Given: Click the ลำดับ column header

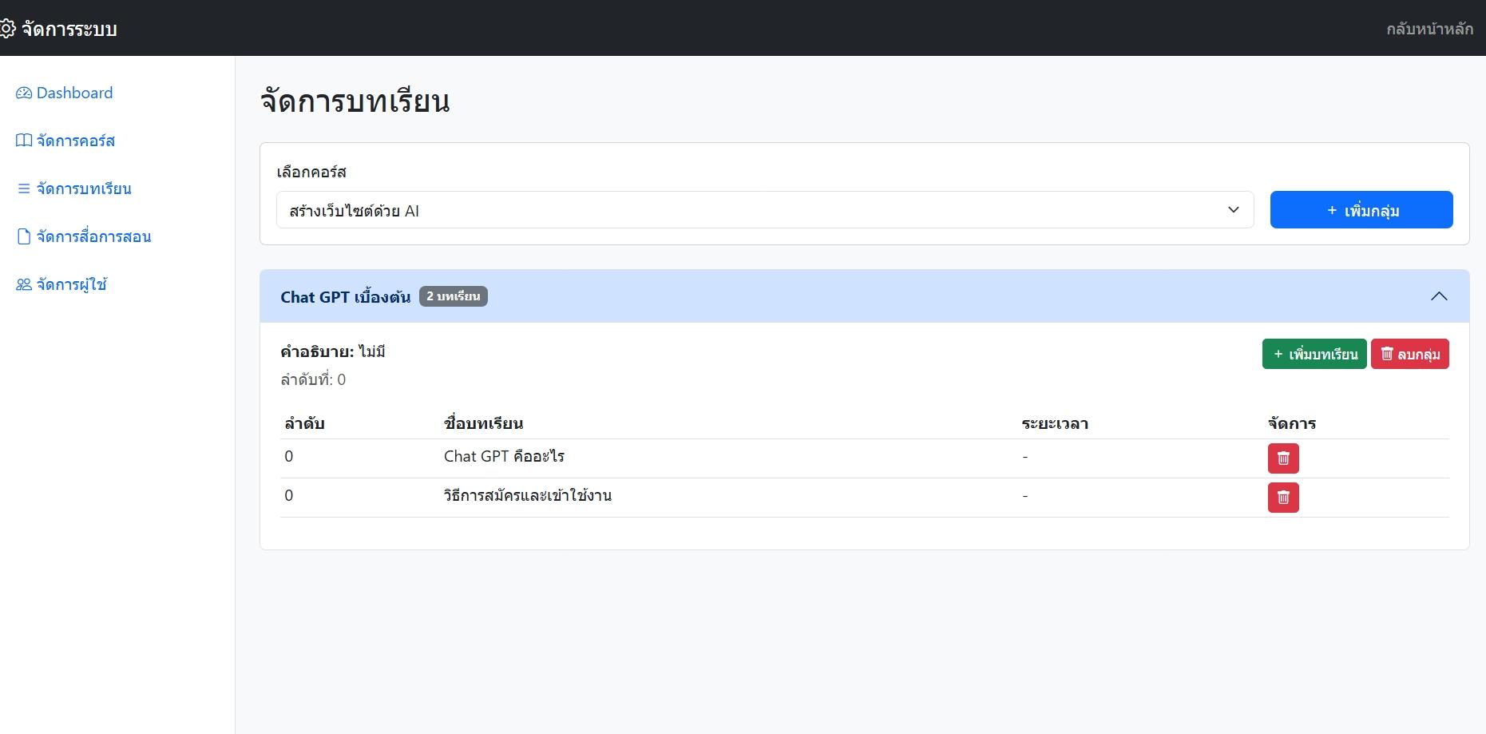Looking at the screenshot, I should (304, 423).
